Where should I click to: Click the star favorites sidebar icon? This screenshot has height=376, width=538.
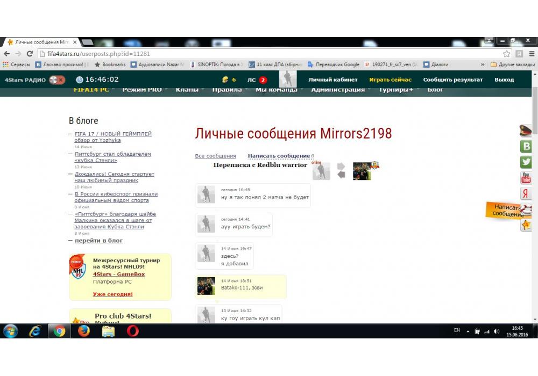526,225
